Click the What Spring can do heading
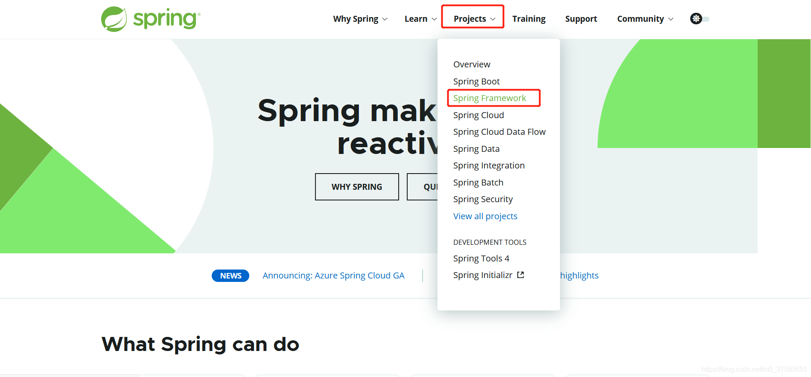This screenshot has height=377, width=811. pyautogui.click(x=201, y=344)
